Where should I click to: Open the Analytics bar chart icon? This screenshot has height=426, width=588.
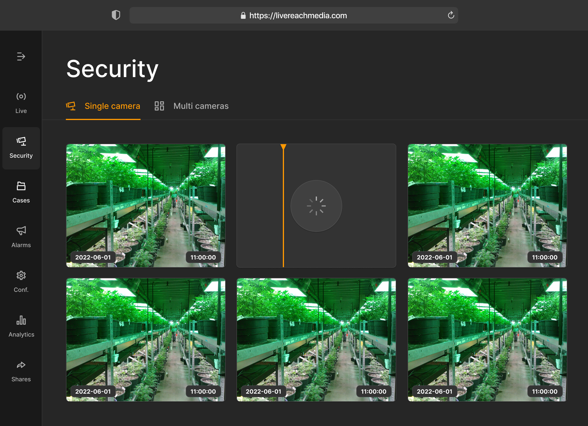tap(21, 320)
